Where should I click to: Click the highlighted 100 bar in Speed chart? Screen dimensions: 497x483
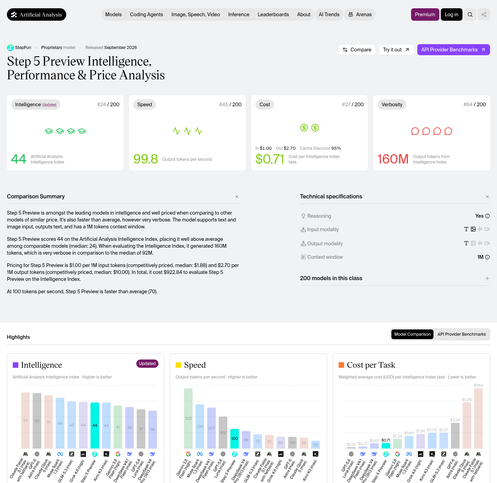pyautogui.click(x=235, y=438)
